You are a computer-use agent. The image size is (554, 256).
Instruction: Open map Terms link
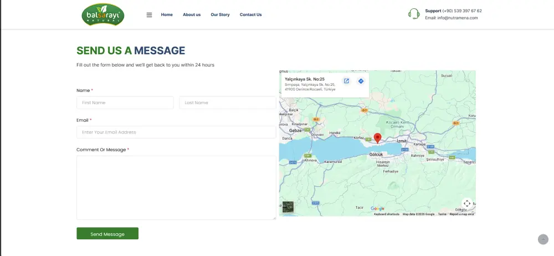pyautogui.click(x=442, y=214)
